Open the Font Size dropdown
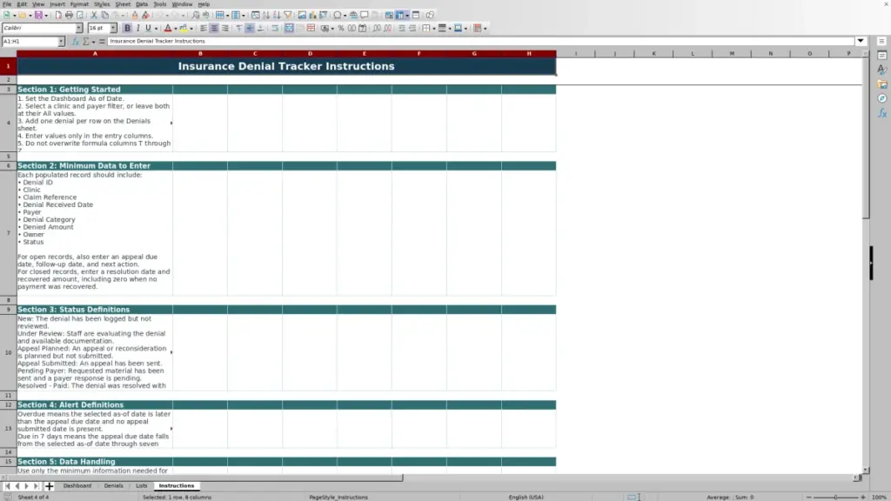The height and width of the screenshot is (501, 891). (x=113, y=28)
